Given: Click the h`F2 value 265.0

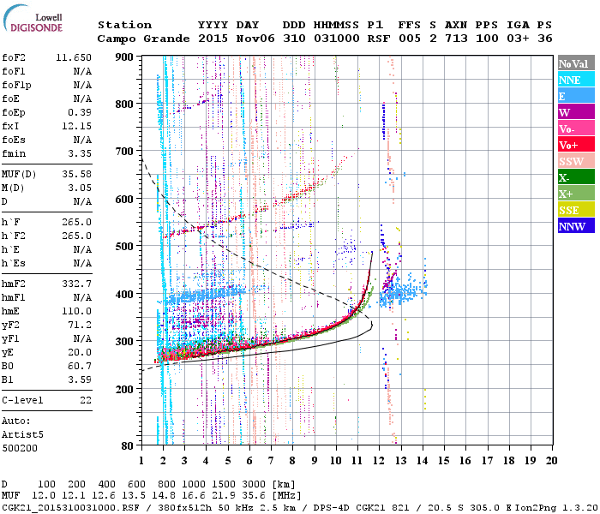Looking at the screenshot, I should click(76, 236).
